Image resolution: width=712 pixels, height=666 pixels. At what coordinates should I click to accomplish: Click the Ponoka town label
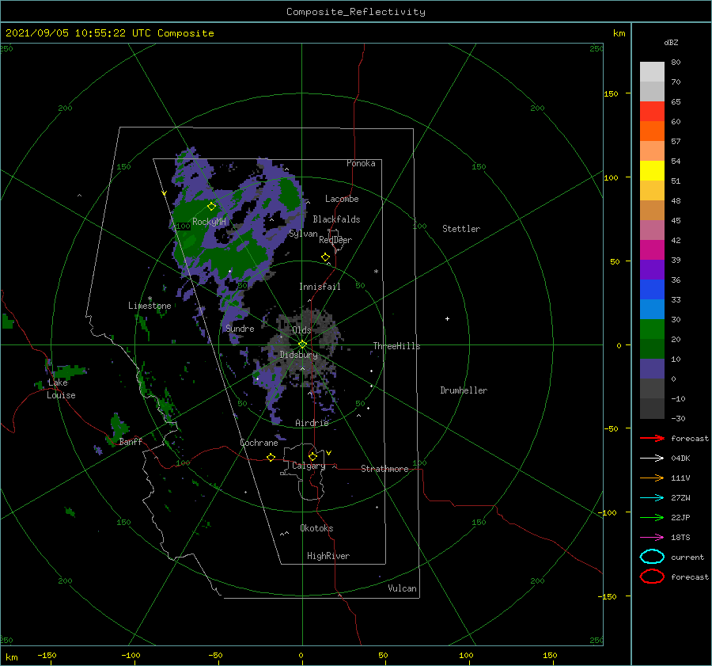point(361,163)
